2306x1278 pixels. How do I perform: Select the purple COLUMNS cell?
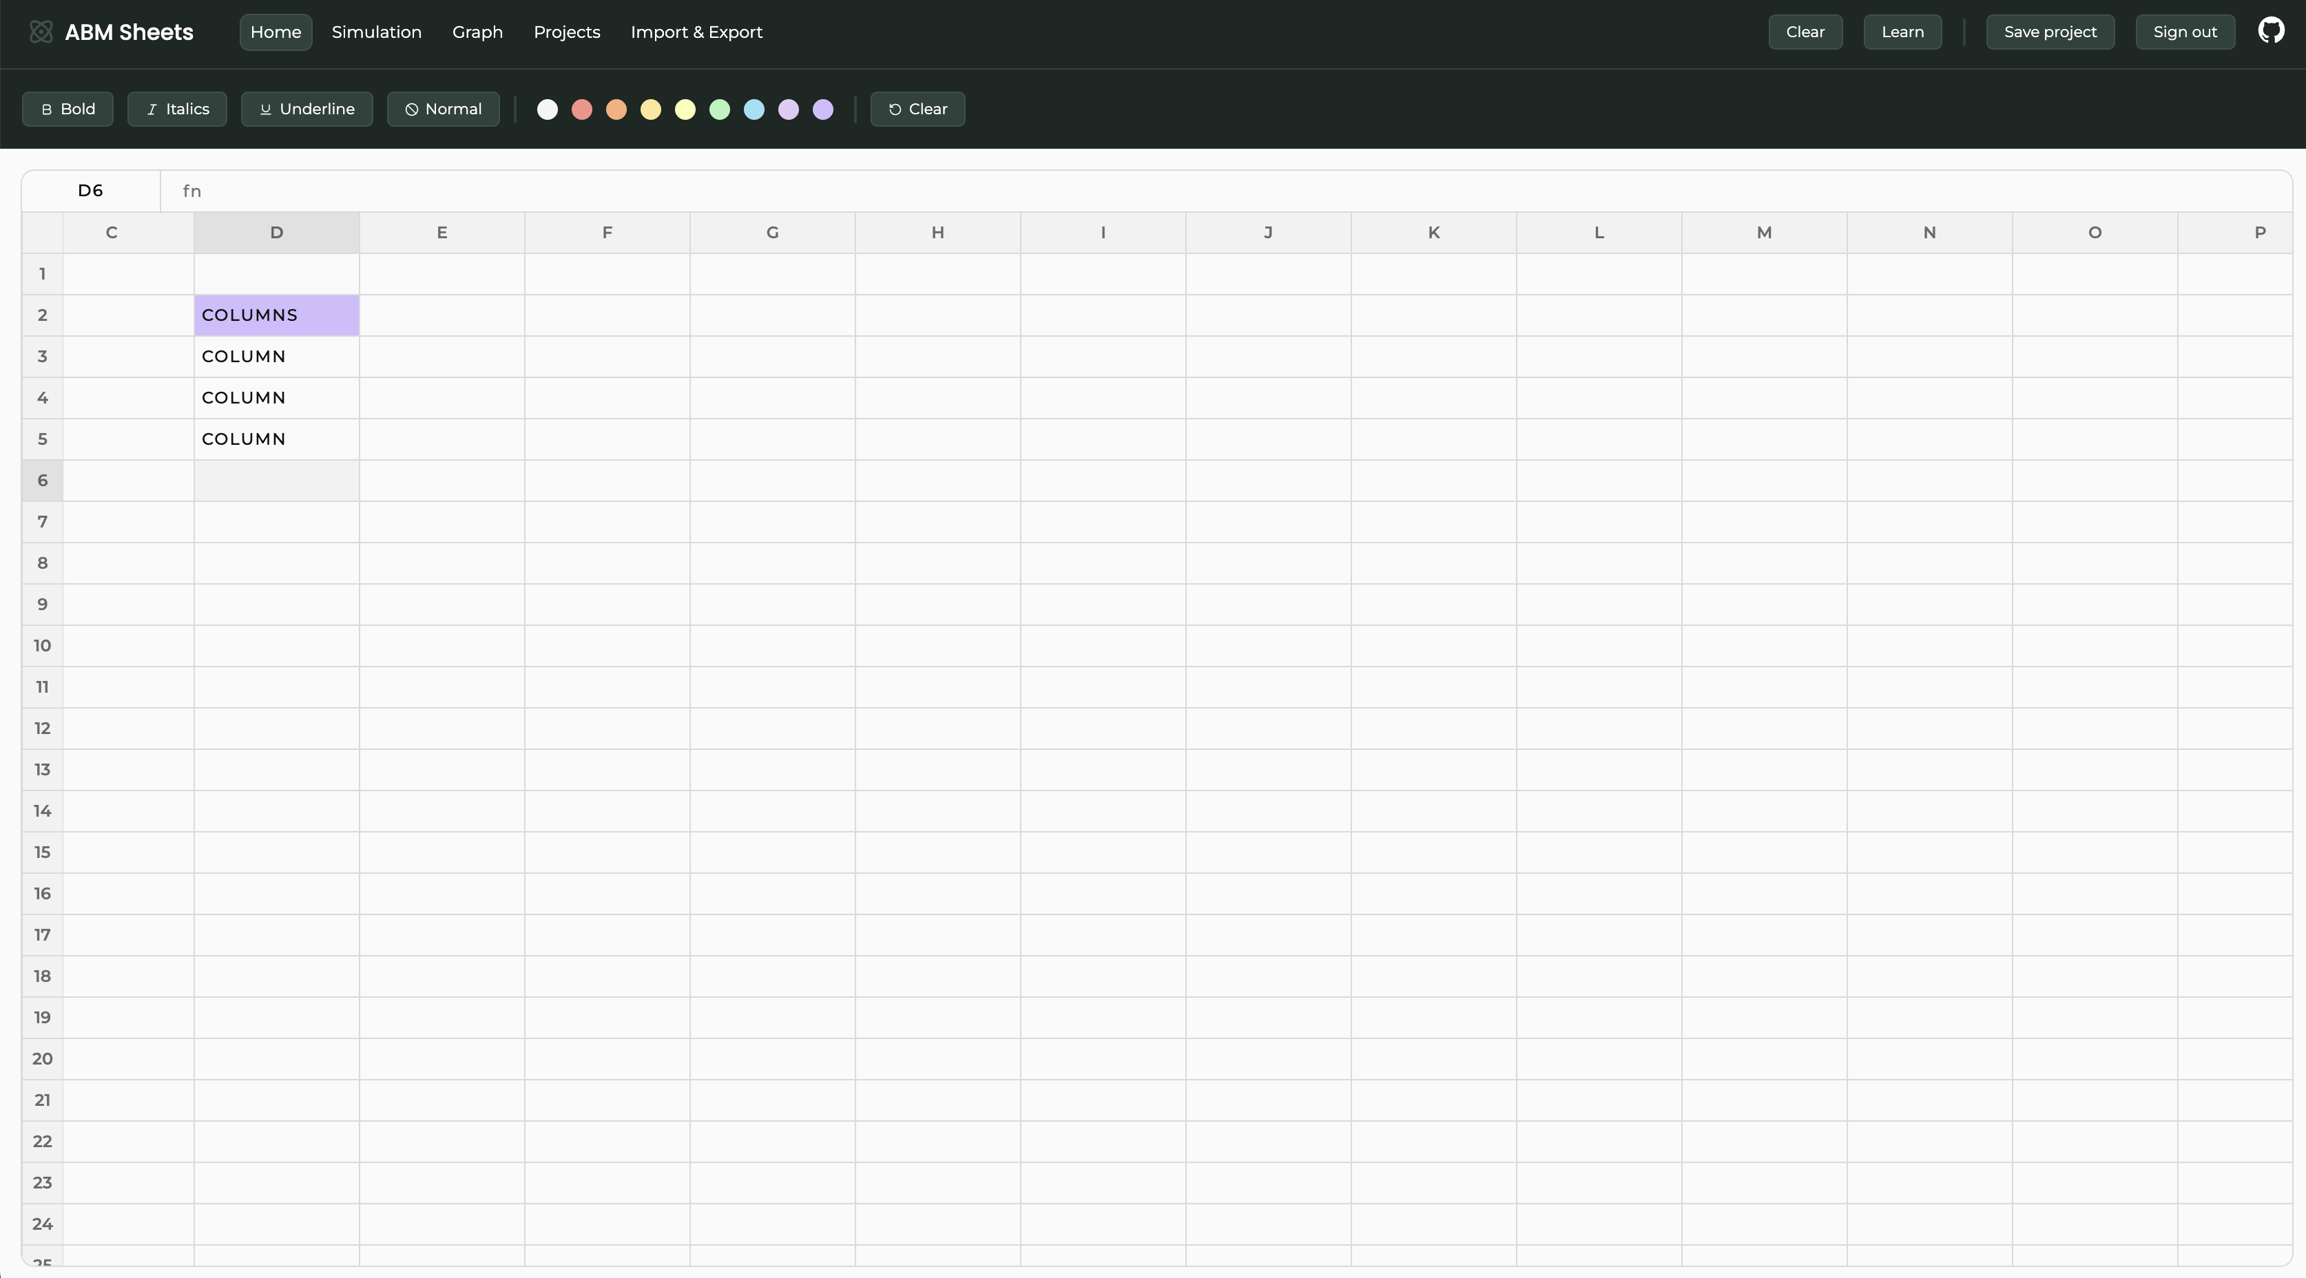pyautogui.click(x=277, y=315)
